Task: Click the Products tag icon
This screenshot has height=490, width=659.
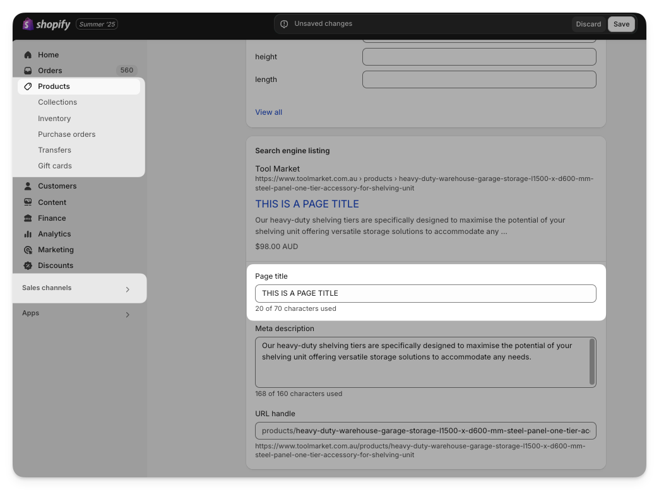Action: [28, 86]
